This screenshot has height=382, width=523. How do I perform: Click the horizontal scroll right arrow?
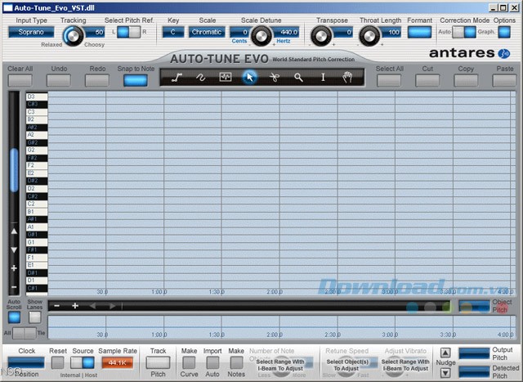[x=112, y=306]
